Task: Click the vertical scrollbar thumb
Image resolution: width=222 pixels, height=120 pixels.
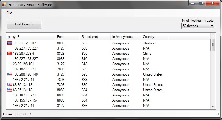Action: coord(213,45)
